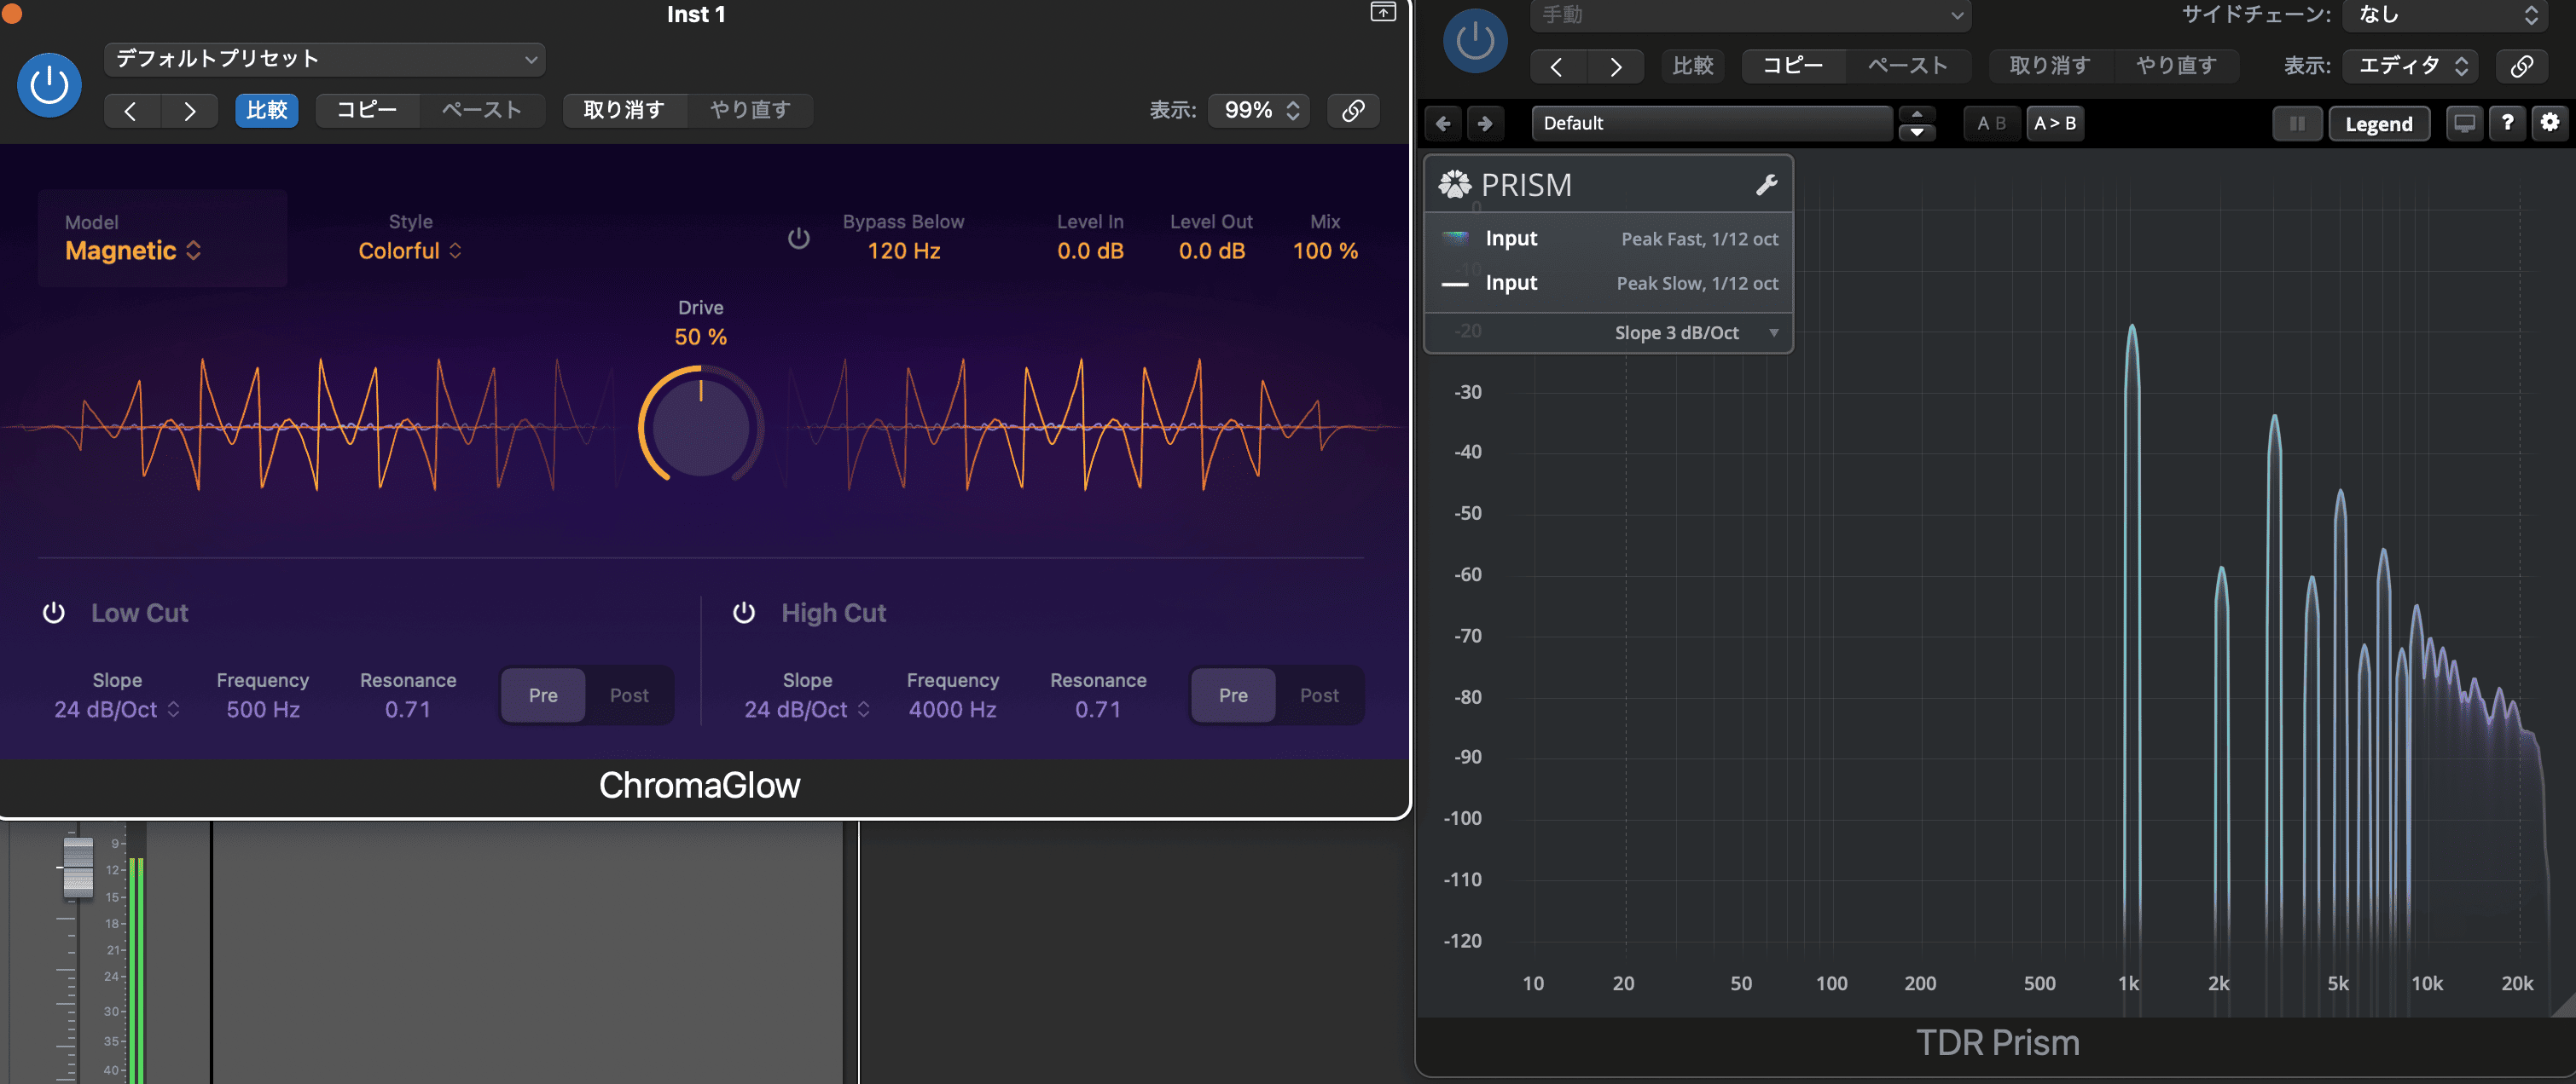Screen dimensions: 2576x1084
Task: Go to previous preset in TDR Prism header
Action: pos(1556,66)
